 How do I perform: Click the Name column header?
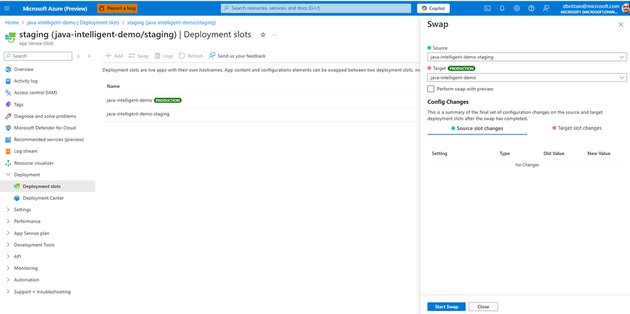(x=114, y=86)
